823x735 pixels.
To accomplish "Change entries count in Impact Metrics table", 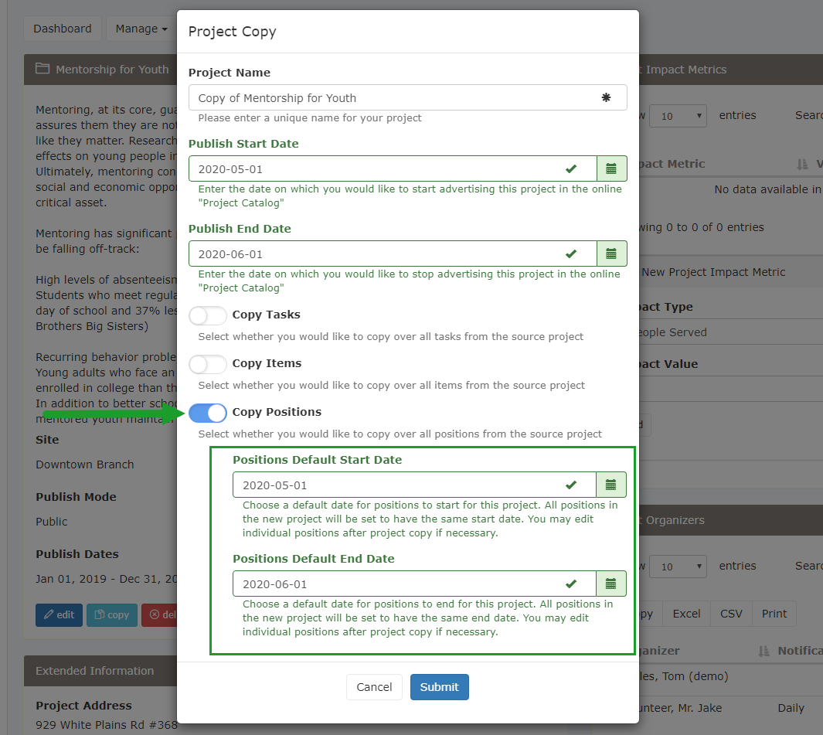I will pos(678,115).
